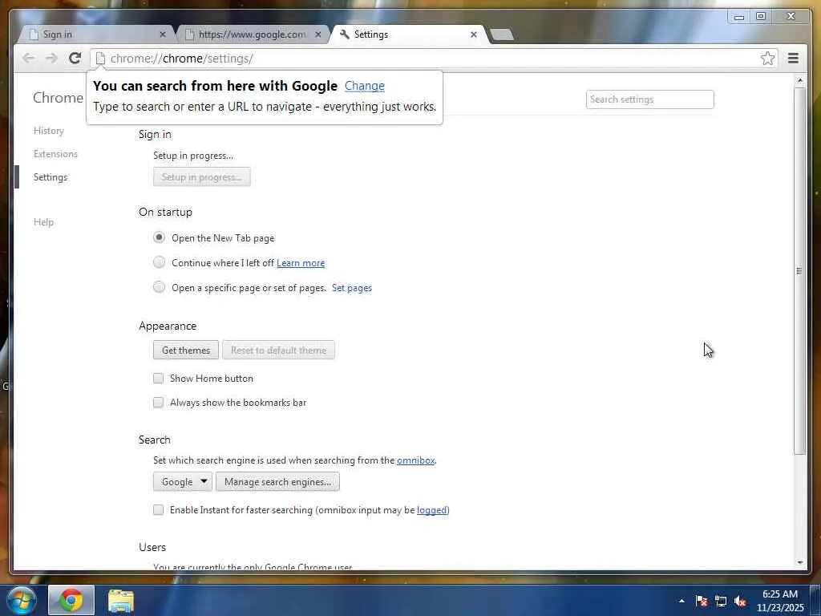Open Action Center flag icon
The image size is (821, 616).
pyautogui.click(x=702, y=601)
